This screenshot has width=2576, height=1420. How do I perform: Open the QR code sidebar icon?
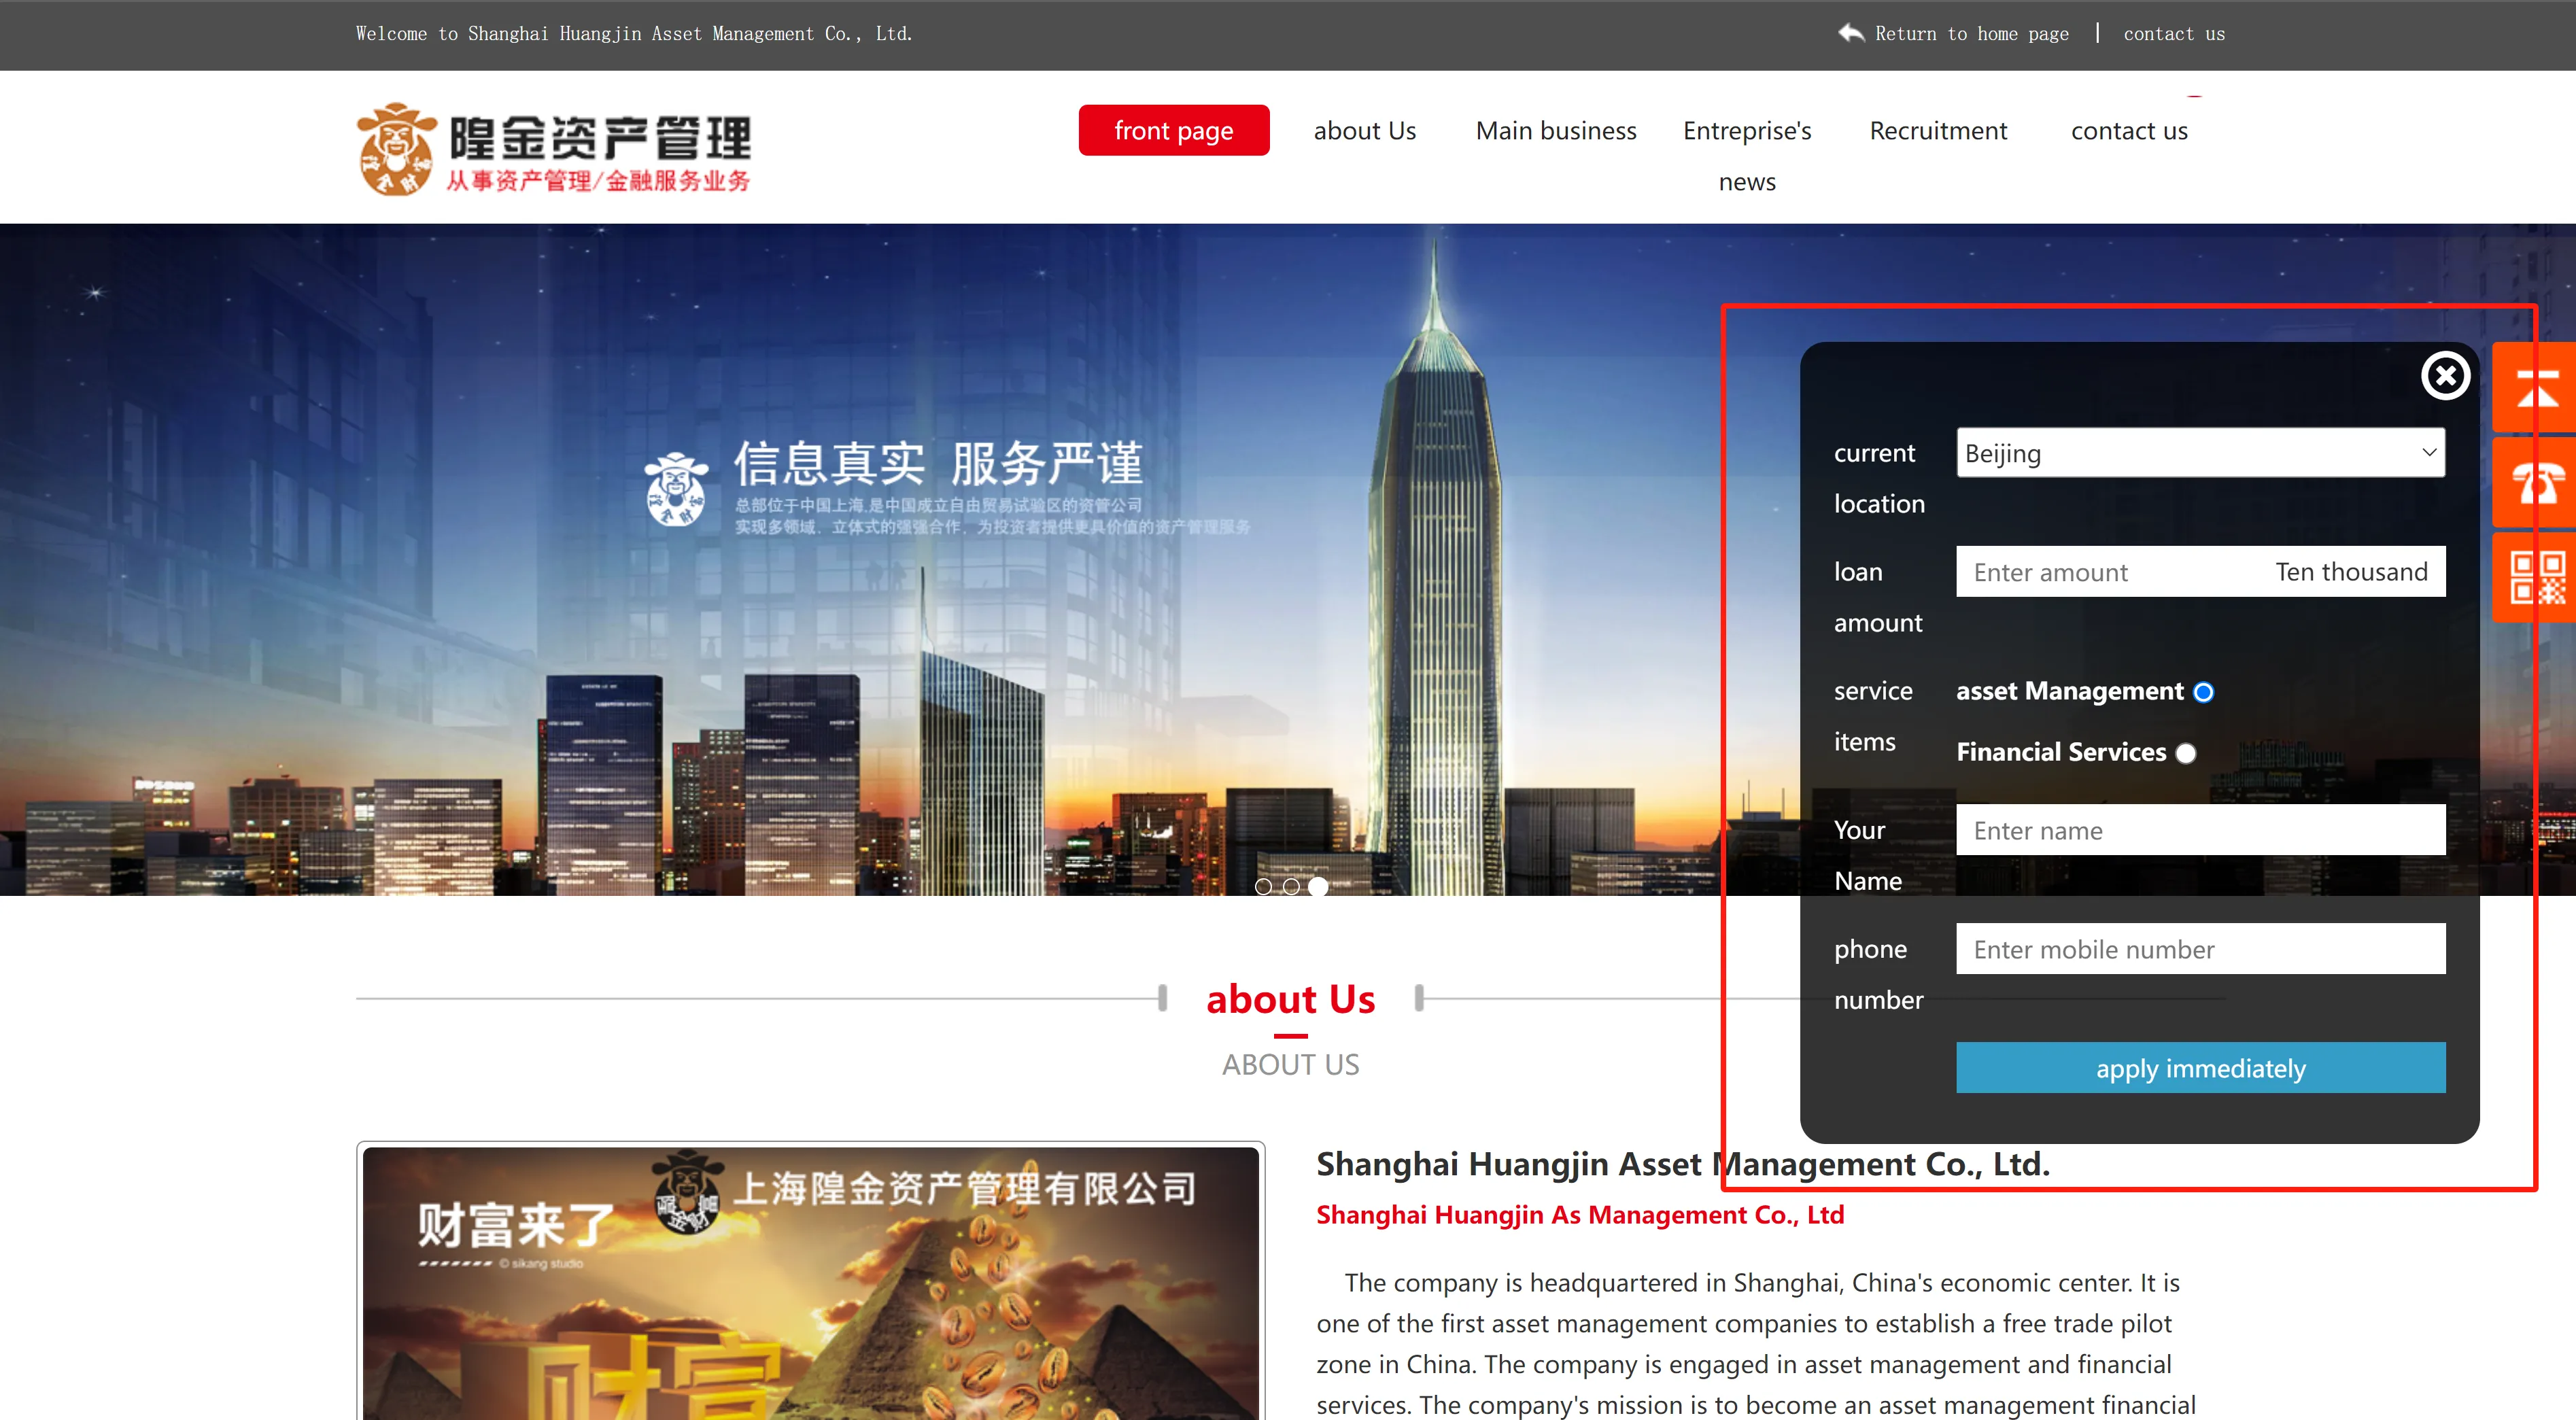pyautogui.click(x=2535, y=578)
